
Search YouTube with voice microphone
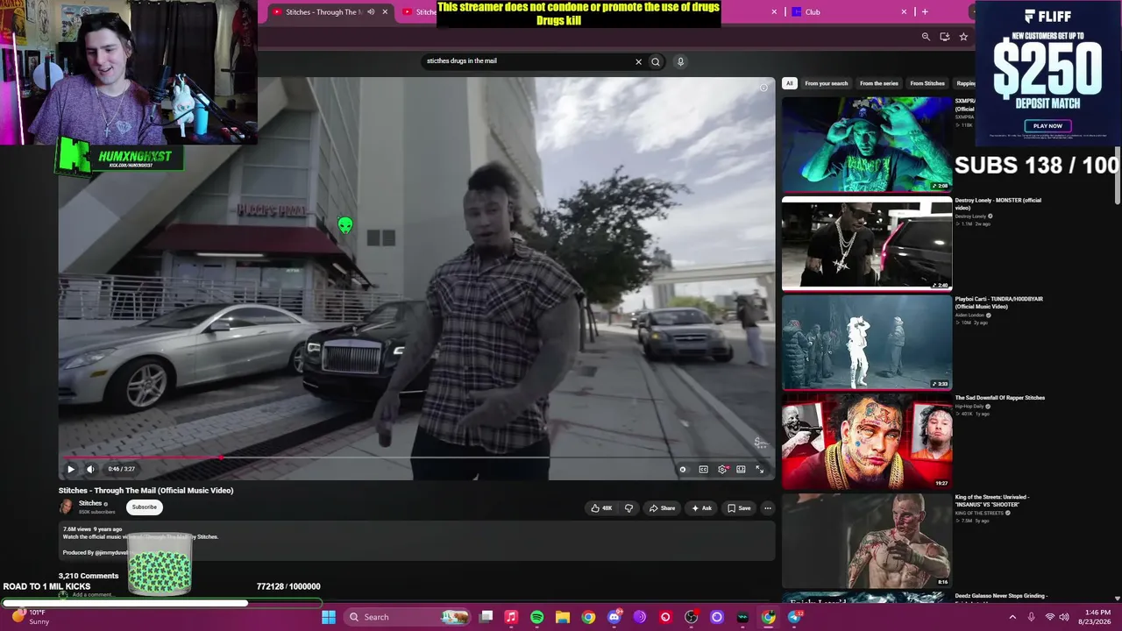[x=680, y=61]
